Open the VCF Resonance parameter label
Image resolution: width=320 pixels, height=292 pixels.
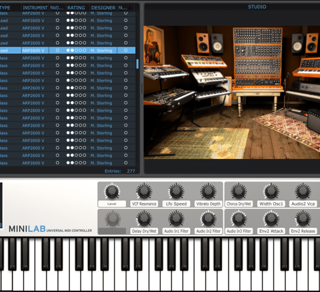click(144, 204)
